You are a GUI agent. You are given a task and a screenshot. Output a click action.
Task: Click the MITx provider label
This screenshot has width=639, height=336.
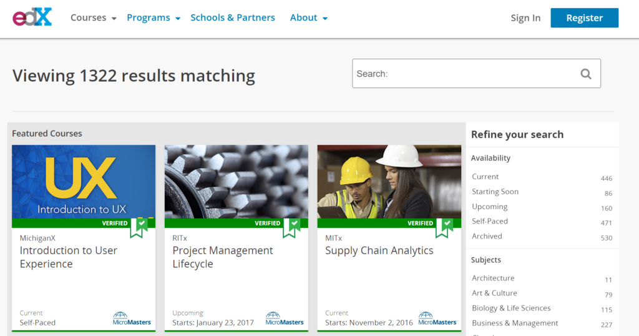(334, 238)
